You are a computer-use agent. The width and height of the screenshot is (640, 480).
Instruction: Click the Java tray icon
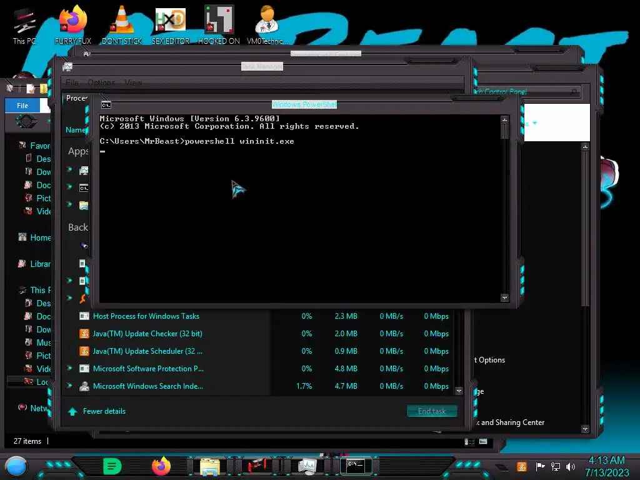click(522, 466)
